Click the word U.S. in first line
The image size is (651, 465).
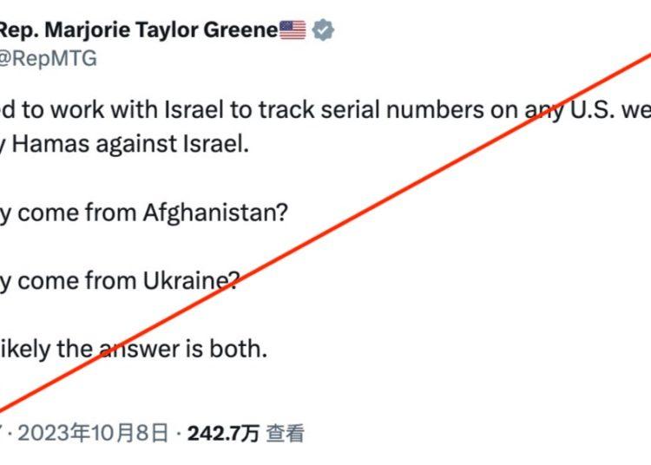click(x=593, y=110)
